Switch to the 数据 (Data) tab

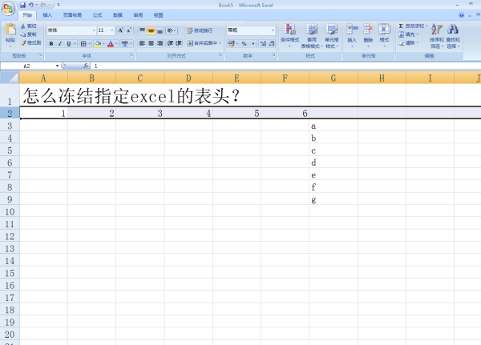click(118, 15)
